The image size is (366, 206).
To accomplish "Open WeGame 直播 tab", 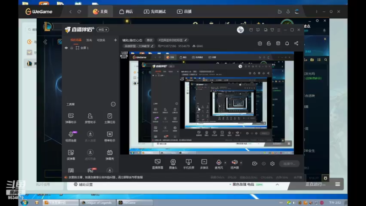I will point(184,11).
